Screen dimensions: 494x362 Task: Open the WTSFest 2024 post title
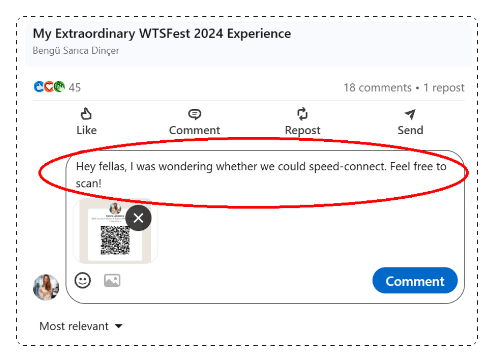[162, 33]
